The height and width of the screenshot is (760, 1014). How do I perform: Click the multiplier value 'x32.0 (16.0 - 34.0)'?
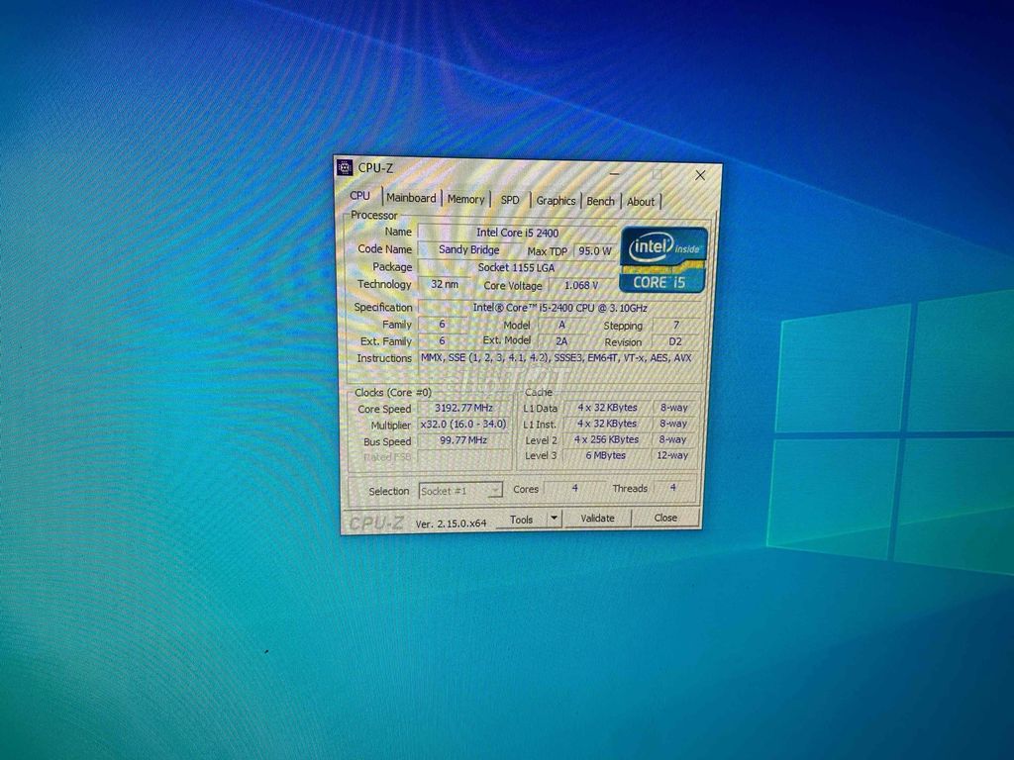point(463,425)
